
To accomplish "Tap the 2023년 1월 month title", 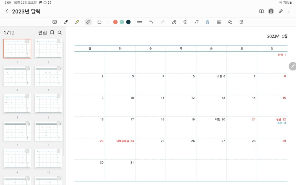I will (x=277, y=36).
